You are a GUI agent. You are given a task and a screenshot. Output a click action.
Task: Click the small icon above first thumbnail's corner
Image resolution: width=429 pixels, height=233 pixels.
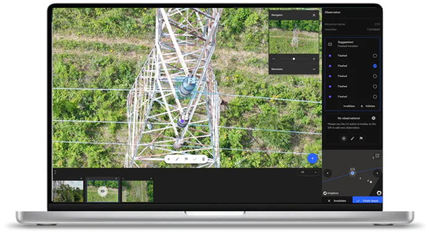(81, 179)
